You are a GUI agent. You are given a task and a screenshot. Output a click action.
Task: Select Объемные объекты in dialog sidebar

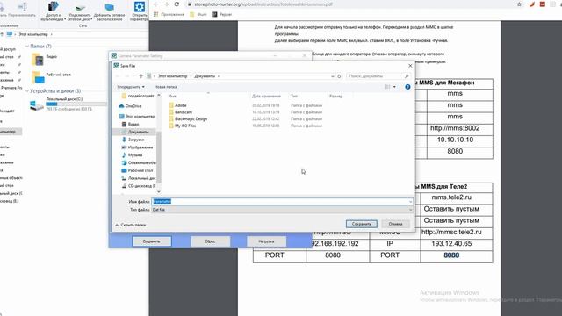point(139,162)
